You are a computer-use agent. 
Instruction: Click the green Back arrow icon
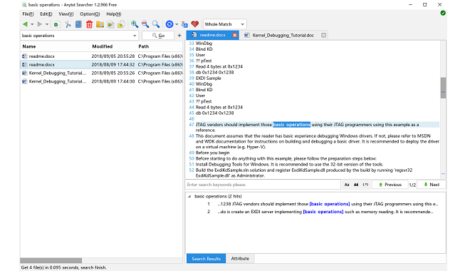click(25, 24)
